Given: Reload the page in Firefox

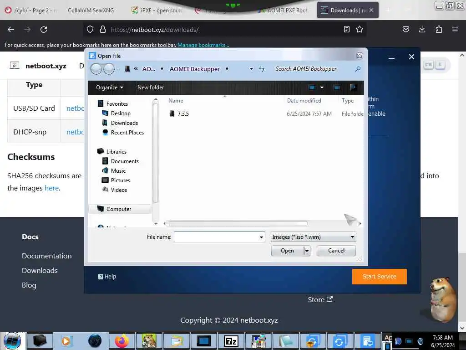Looking at the screenshot, I should tap(44, 30).
